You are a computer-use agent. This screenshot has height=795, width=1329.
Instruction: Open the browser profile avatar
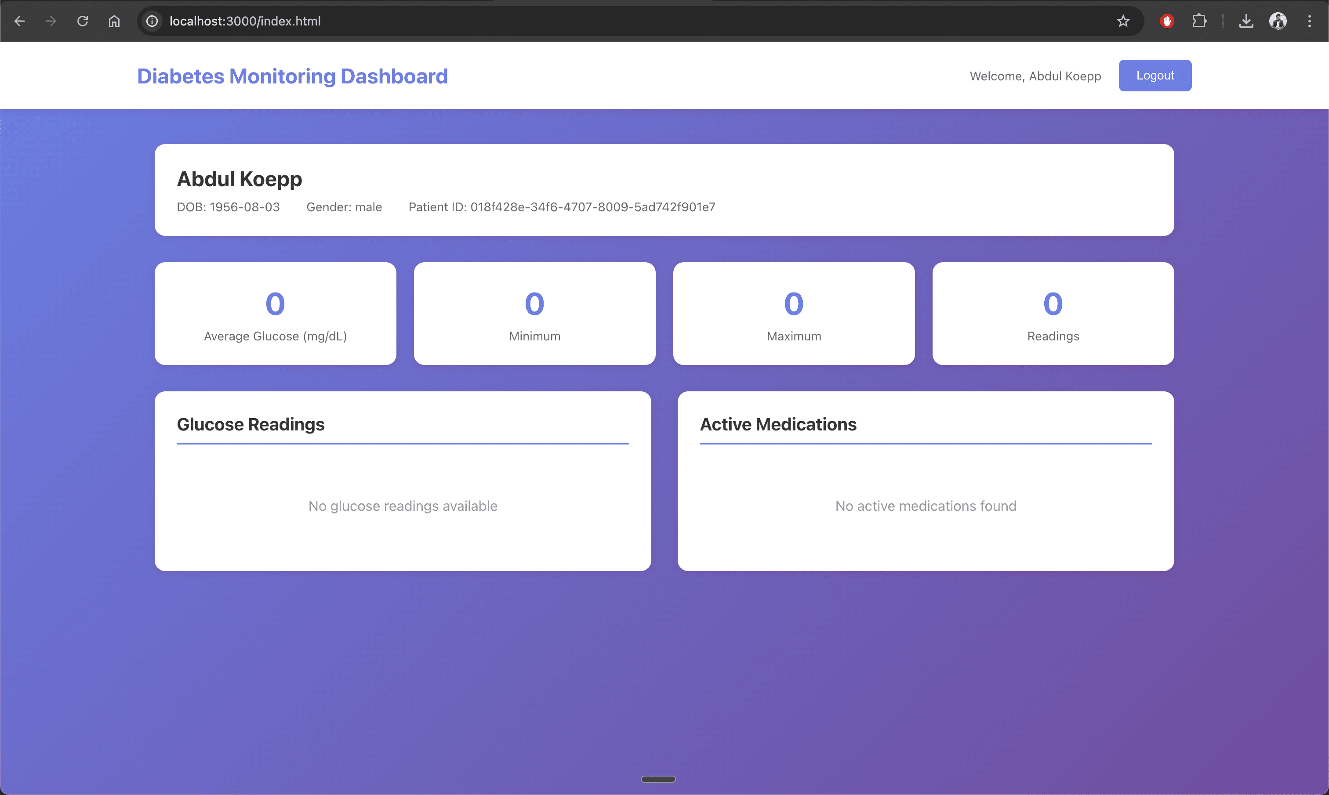click(x=1278, y=21)
